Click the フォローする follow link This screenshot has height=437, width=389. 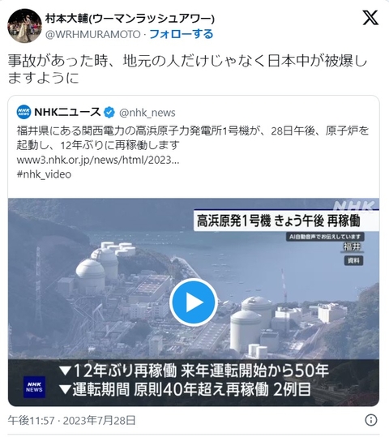pos(182,34)
